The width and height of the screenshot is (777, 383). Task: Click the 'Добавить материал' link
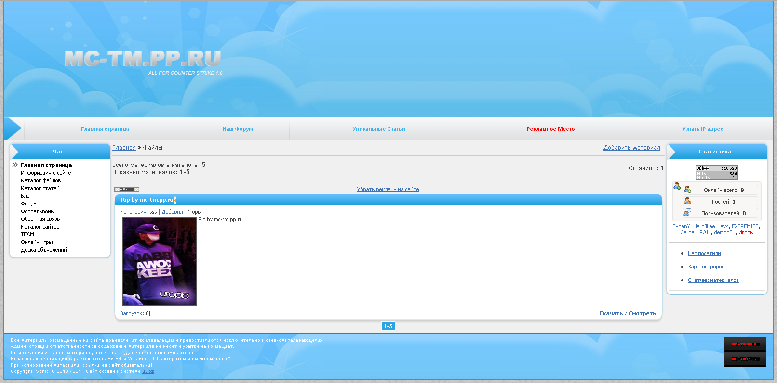[632, 148]
